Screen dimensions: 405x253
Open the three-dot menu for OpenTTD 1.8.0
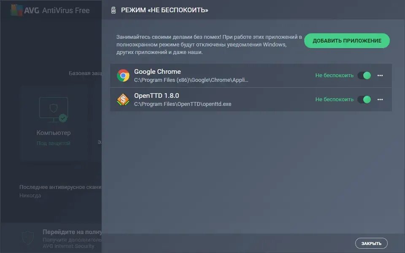click(380, 100)
